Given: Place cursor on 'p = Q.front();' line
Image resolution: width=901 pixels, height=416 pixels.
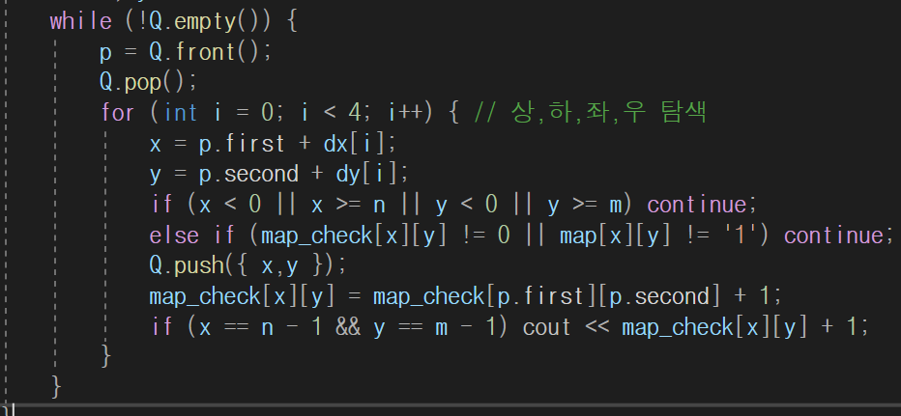Looking at the screenshot, I should click(185, 52).
